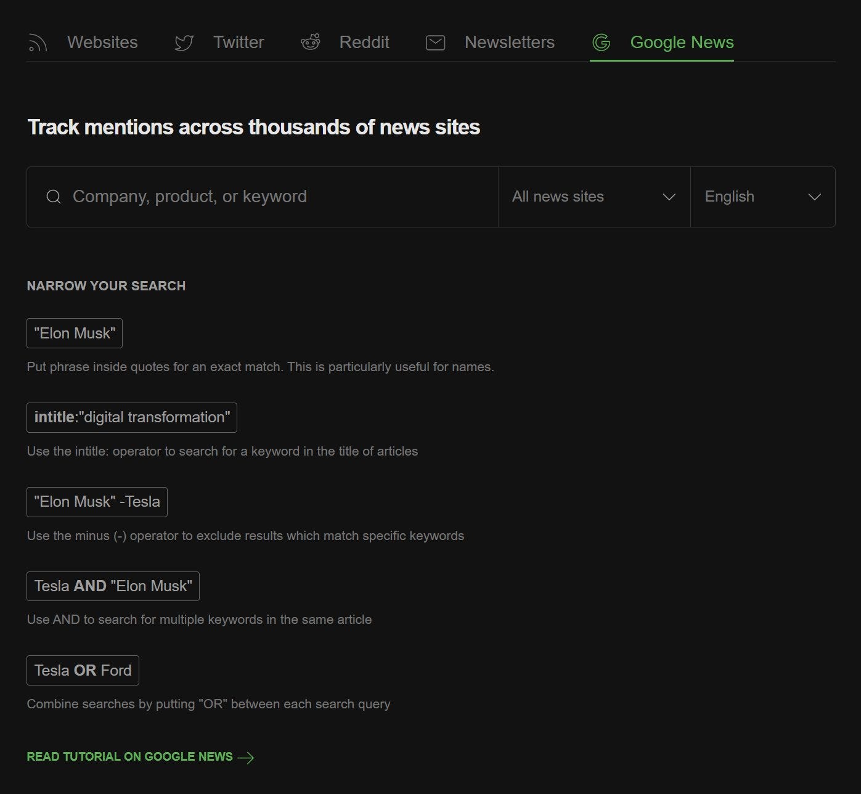
Task: Open the All news sites dropdown
Action: point(594,197)
